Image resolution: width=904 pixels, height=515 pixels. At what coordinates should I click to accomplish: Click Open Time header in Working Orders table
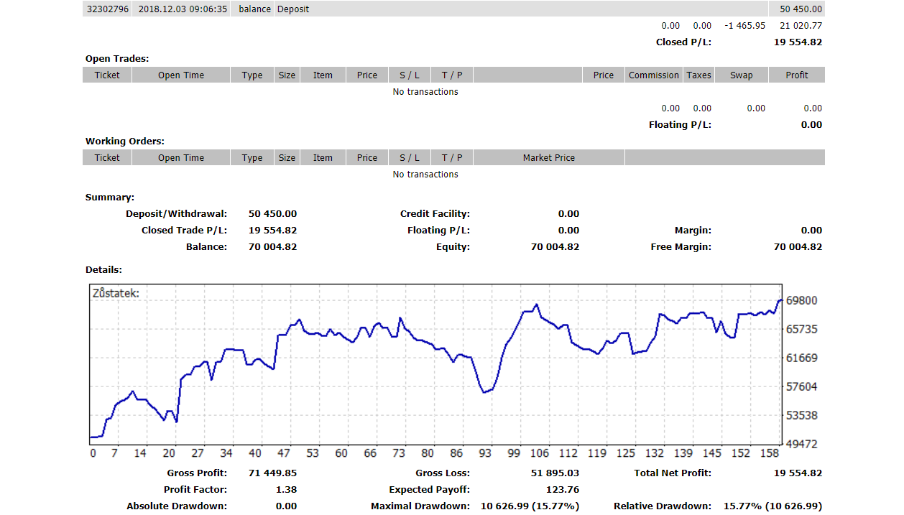click(181, 157)
